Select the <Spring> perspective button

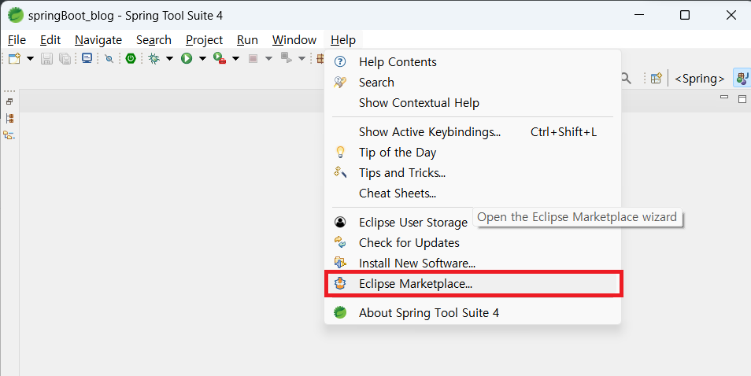[699, 79]
